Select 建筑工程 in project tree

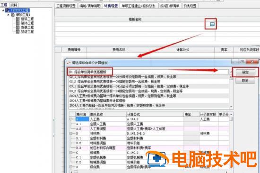pyautogui.click(x=27, y=19)
